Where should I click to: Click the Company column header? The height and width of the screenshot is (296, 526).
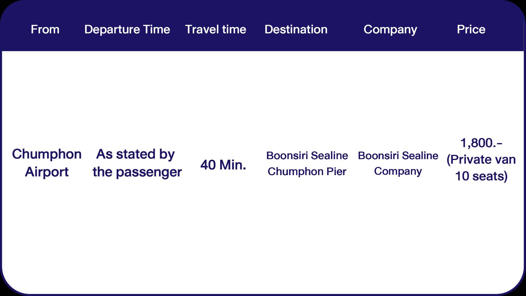[x=390, y=30]
